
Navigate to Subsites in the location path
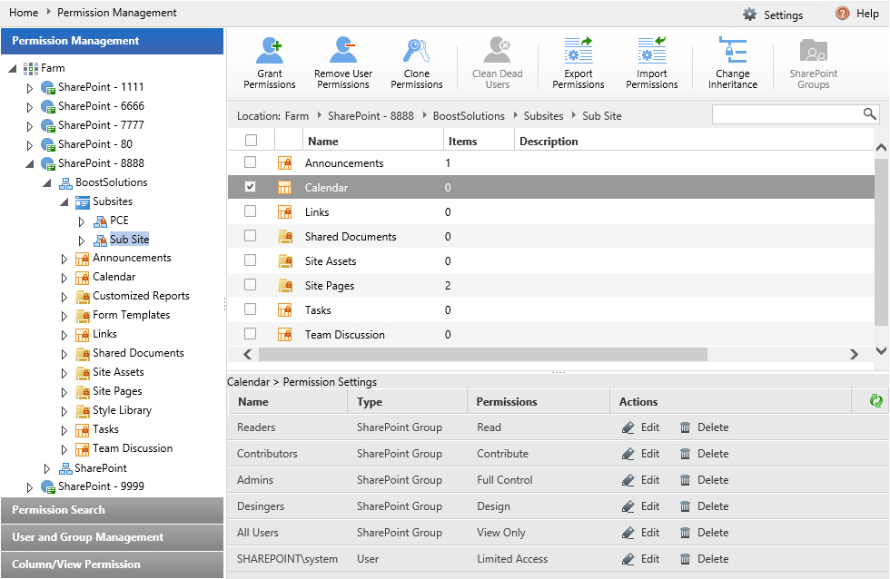543,115
